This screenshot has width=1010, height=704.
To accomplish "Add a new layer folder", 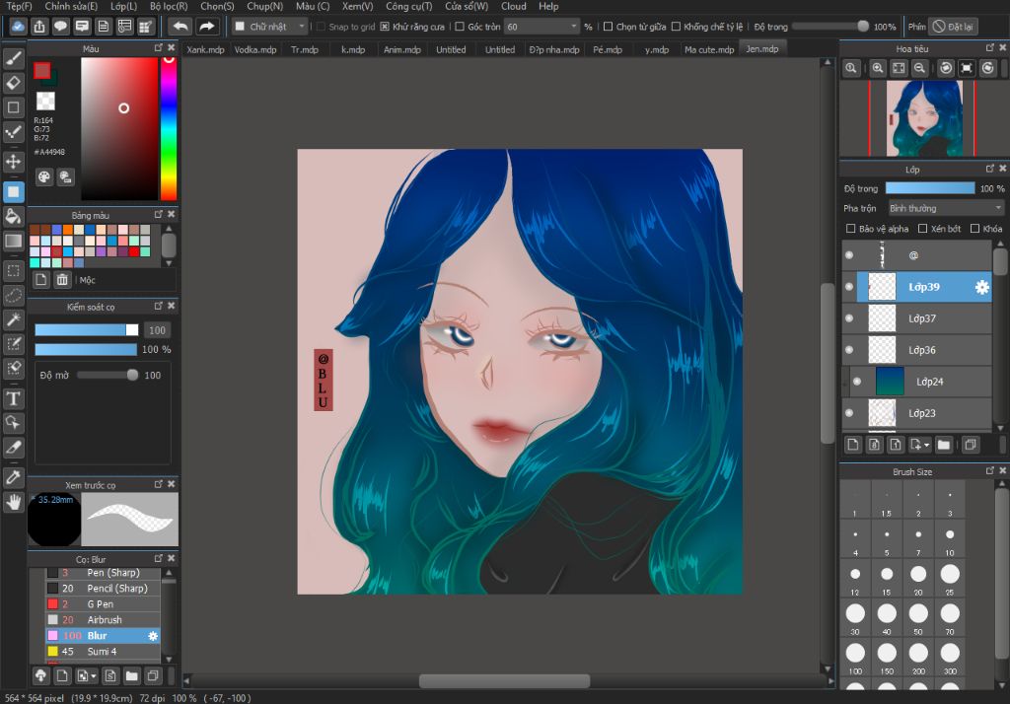I will (944, 445).
